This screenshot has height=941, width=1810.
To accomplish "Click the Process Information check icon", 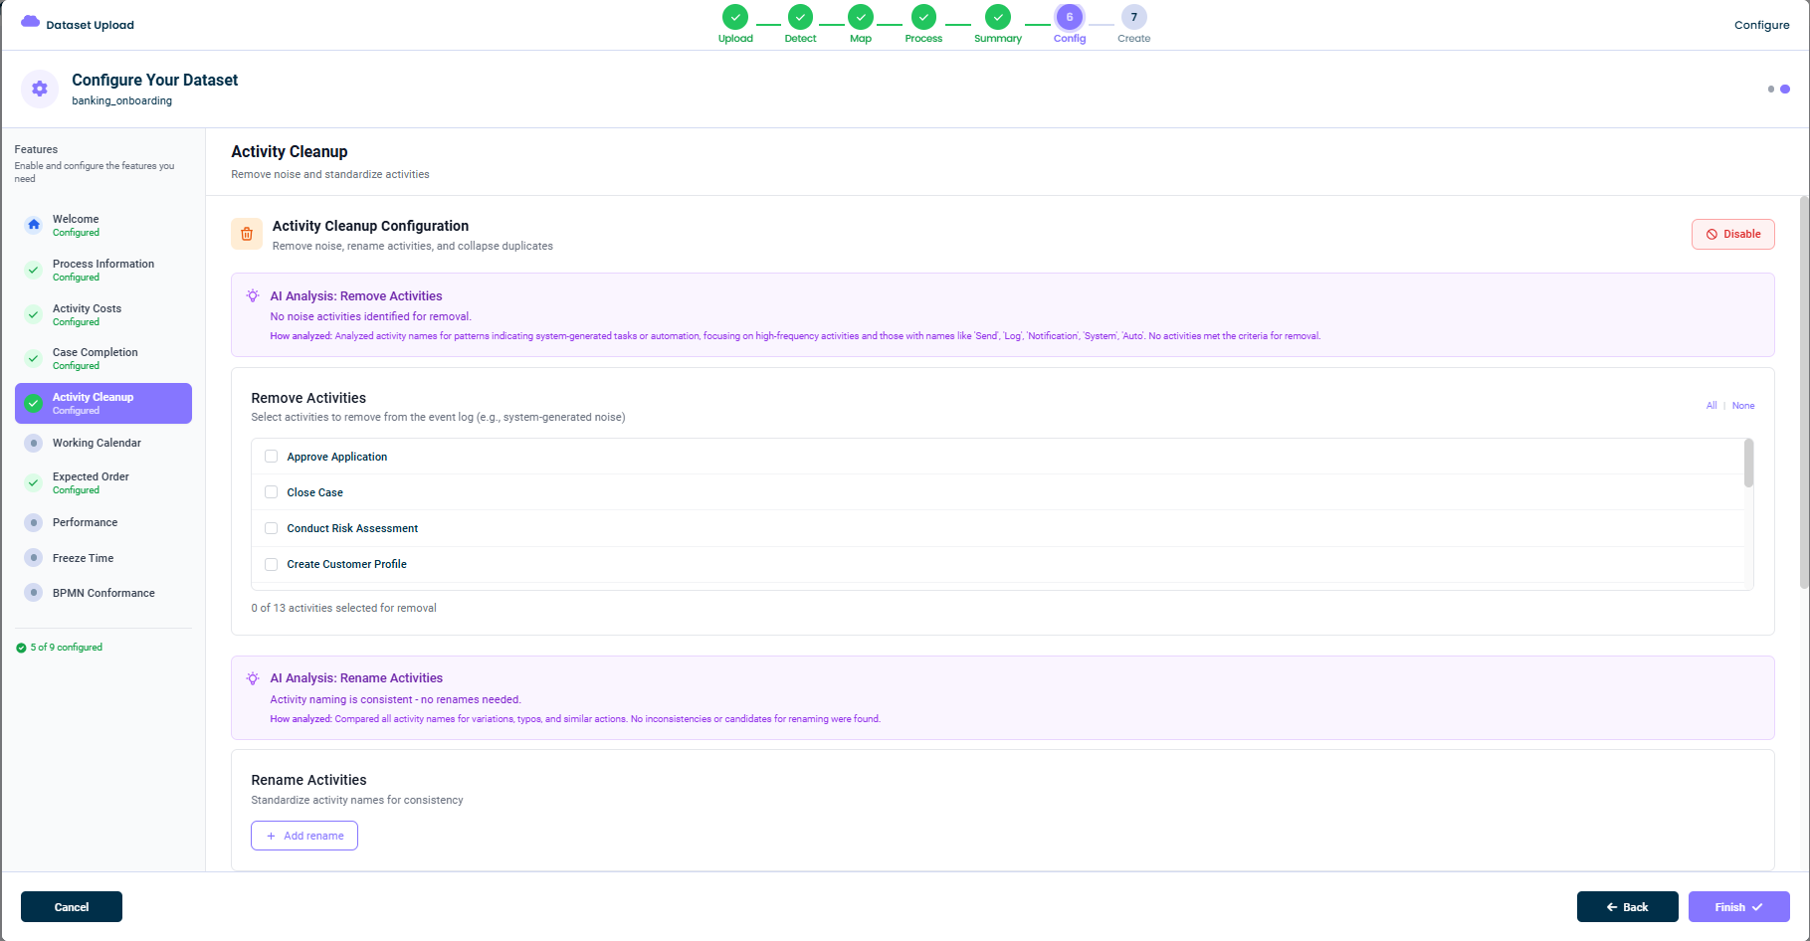I will point(34,270).
